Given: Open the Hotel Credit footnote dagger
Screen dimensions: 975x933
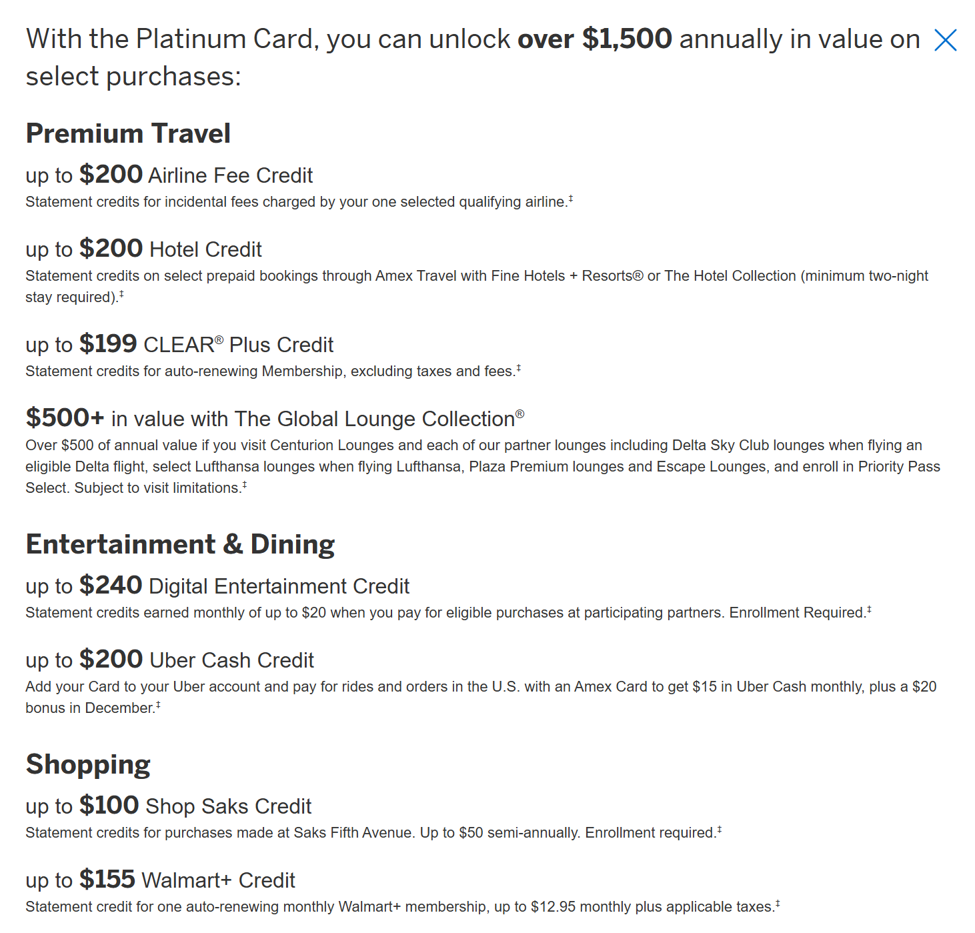Looking at the screenshot, I should pyautogui.click(x=121, y=294).
